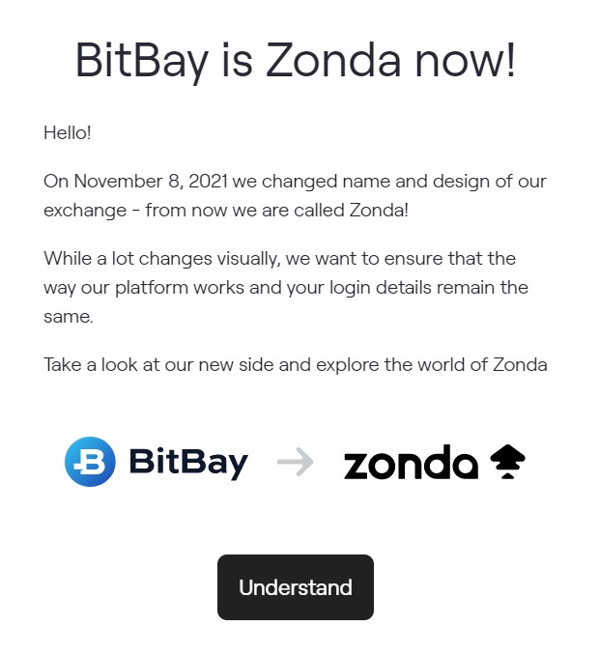Click the gray arrow between the logos
The width and height of the screenshot is (600, 654).
(296, 462)
